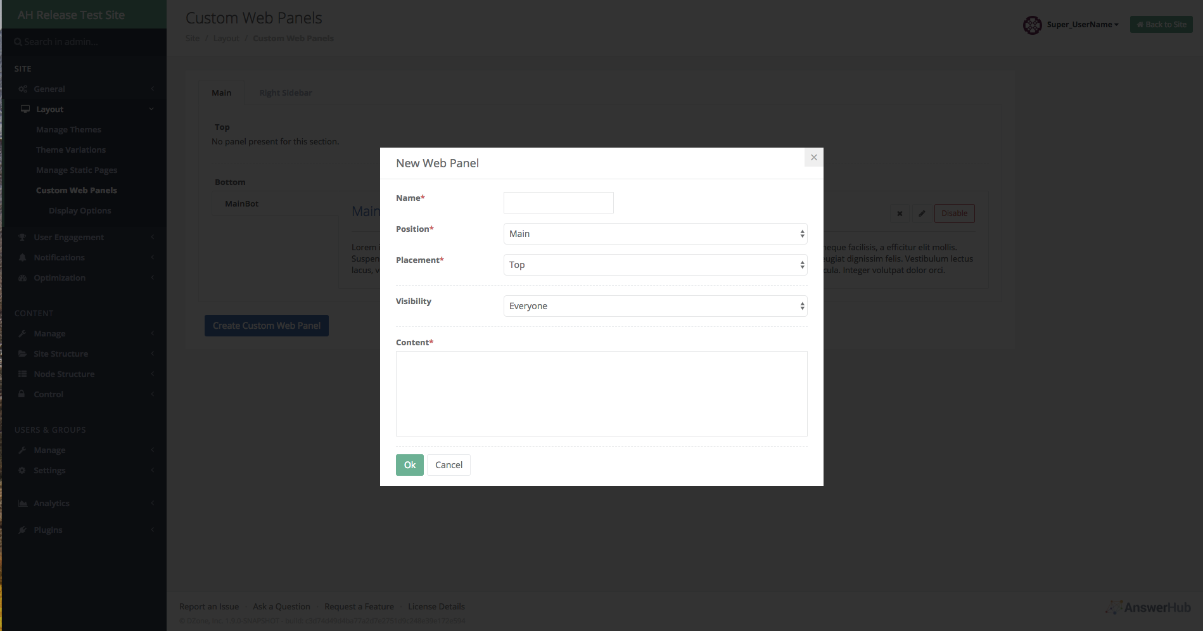Open the Position dropdown showing Main
Image resolution: width=1203 pixels, height=631 pixels.
(656, 234)
